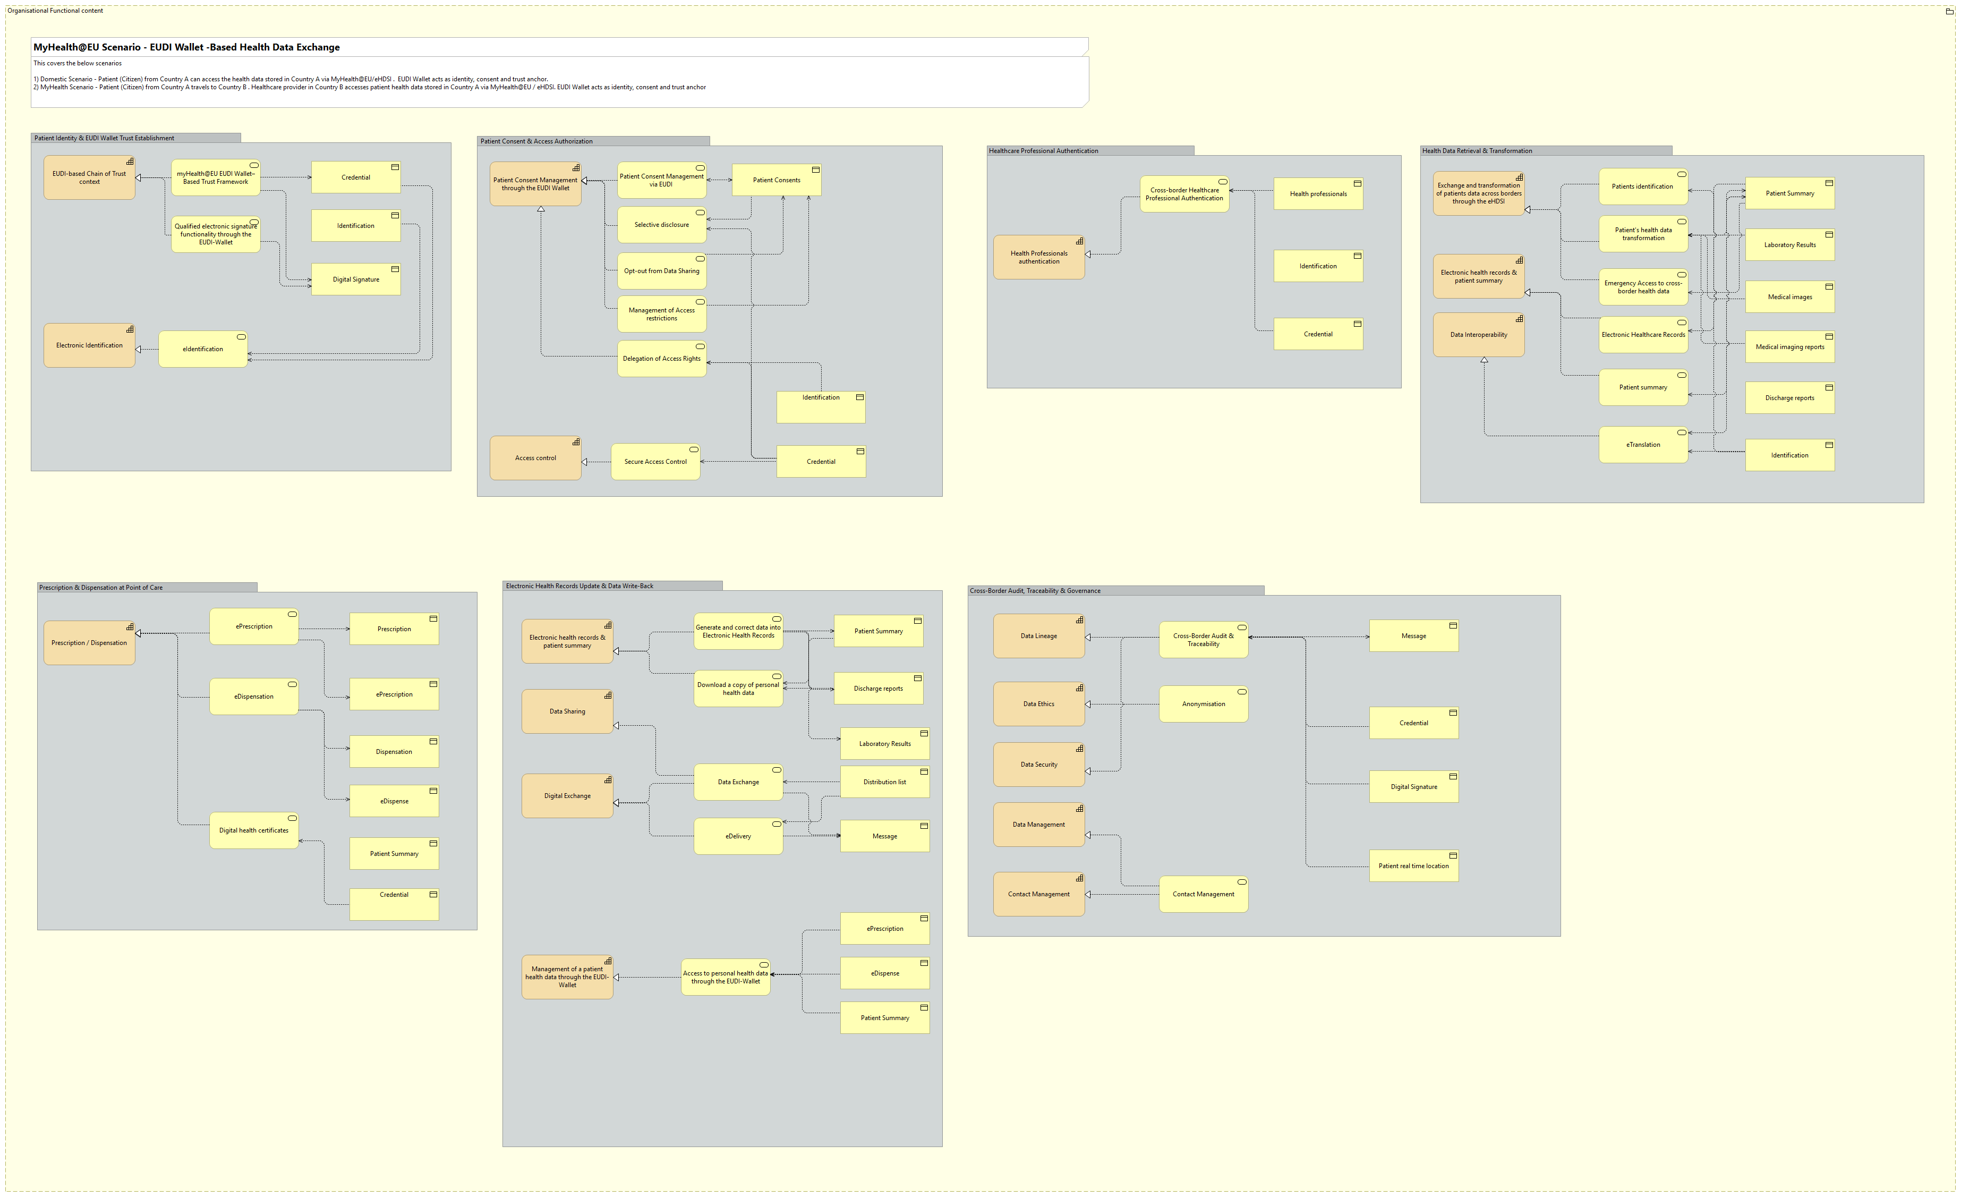
Task: Select Management of a patient health data capability
Action: (567, 978)
